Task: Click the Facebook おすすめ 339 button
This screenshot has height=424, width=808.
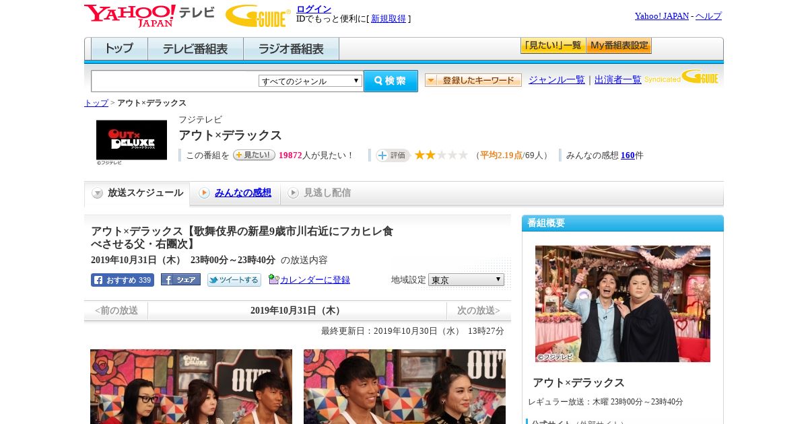Action: (x=123, y=280)
